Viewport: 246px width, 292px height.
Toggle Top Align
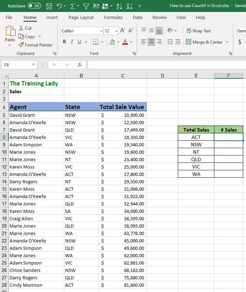144,31
